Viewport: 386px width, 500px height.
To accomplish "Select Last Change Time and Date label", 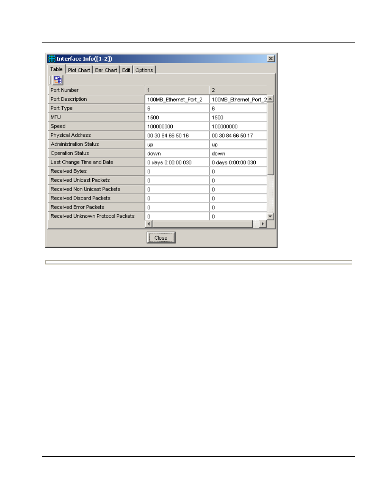I will click(96, 162).
